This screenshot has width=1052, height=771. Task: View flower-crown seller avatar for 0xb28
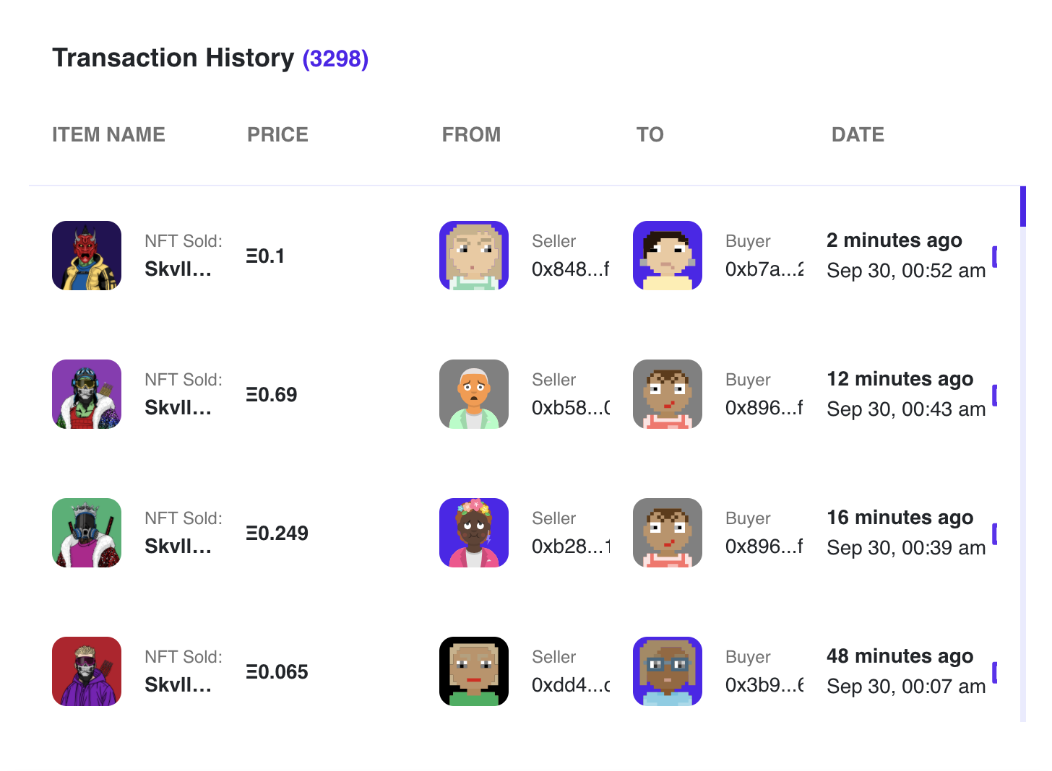(474, 533)
